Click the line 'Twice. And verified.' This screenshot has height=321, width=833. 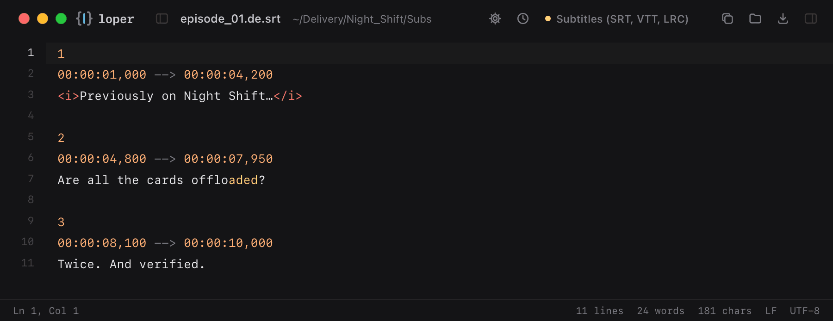coord(131,264)
